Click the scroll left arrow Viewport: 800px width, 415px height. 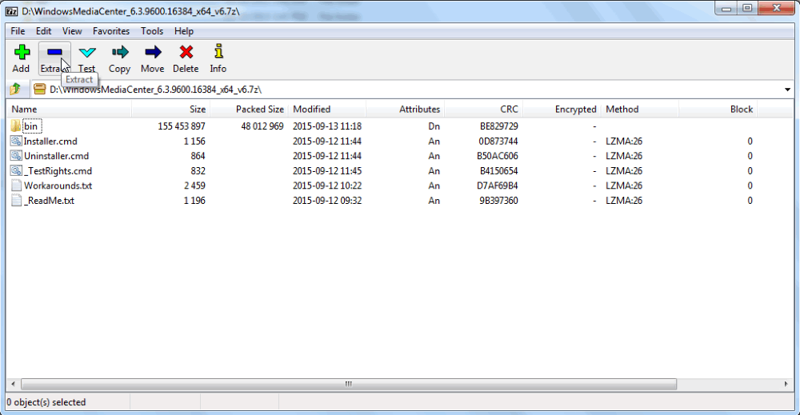[x=14, y=384]
